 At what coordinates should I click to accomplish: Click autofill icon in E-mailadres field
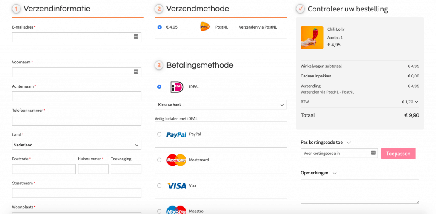[x=136, y=37]
